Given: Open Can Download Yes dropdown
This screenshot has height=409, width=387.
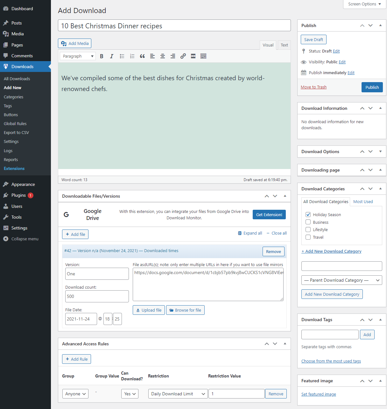Looking at the screenshot, I should 130,394.
